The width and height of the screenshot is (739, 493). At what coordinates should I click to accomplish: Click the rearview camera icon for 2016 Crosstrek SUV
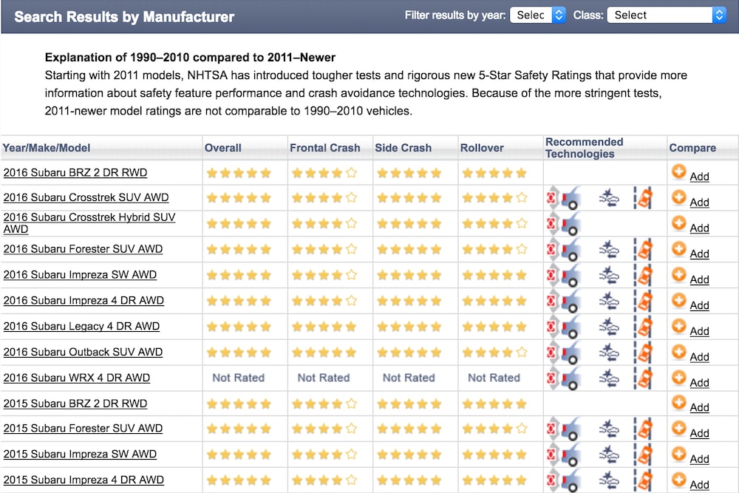pos(563,198)
